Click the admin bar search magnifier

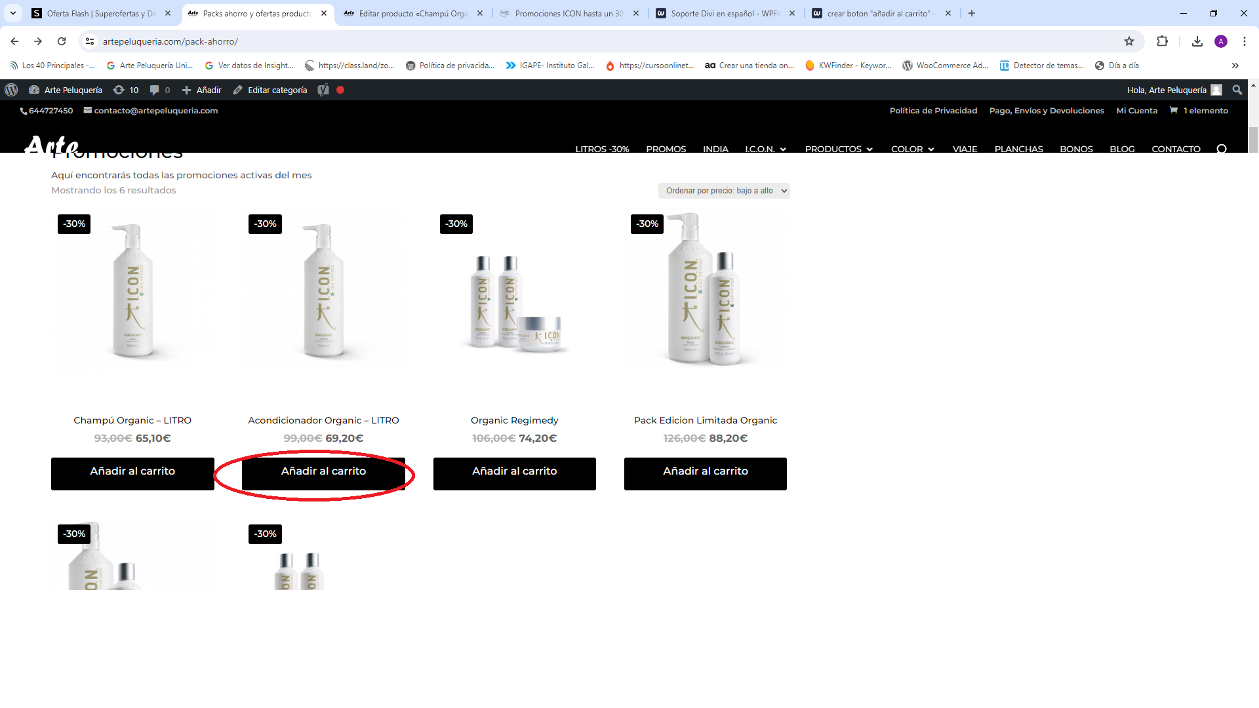coord(1237,90)
